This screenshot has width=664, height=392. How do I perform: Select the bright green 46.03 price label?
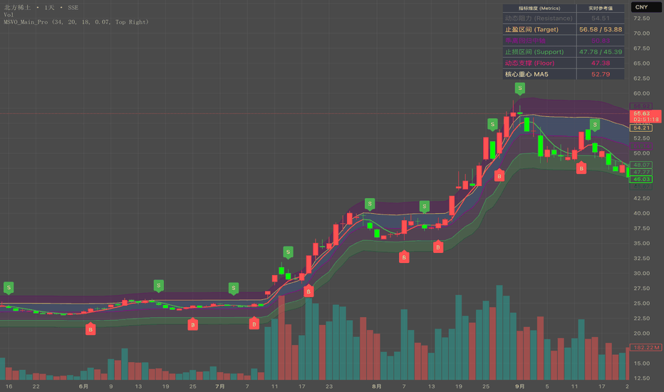(641, 180)
